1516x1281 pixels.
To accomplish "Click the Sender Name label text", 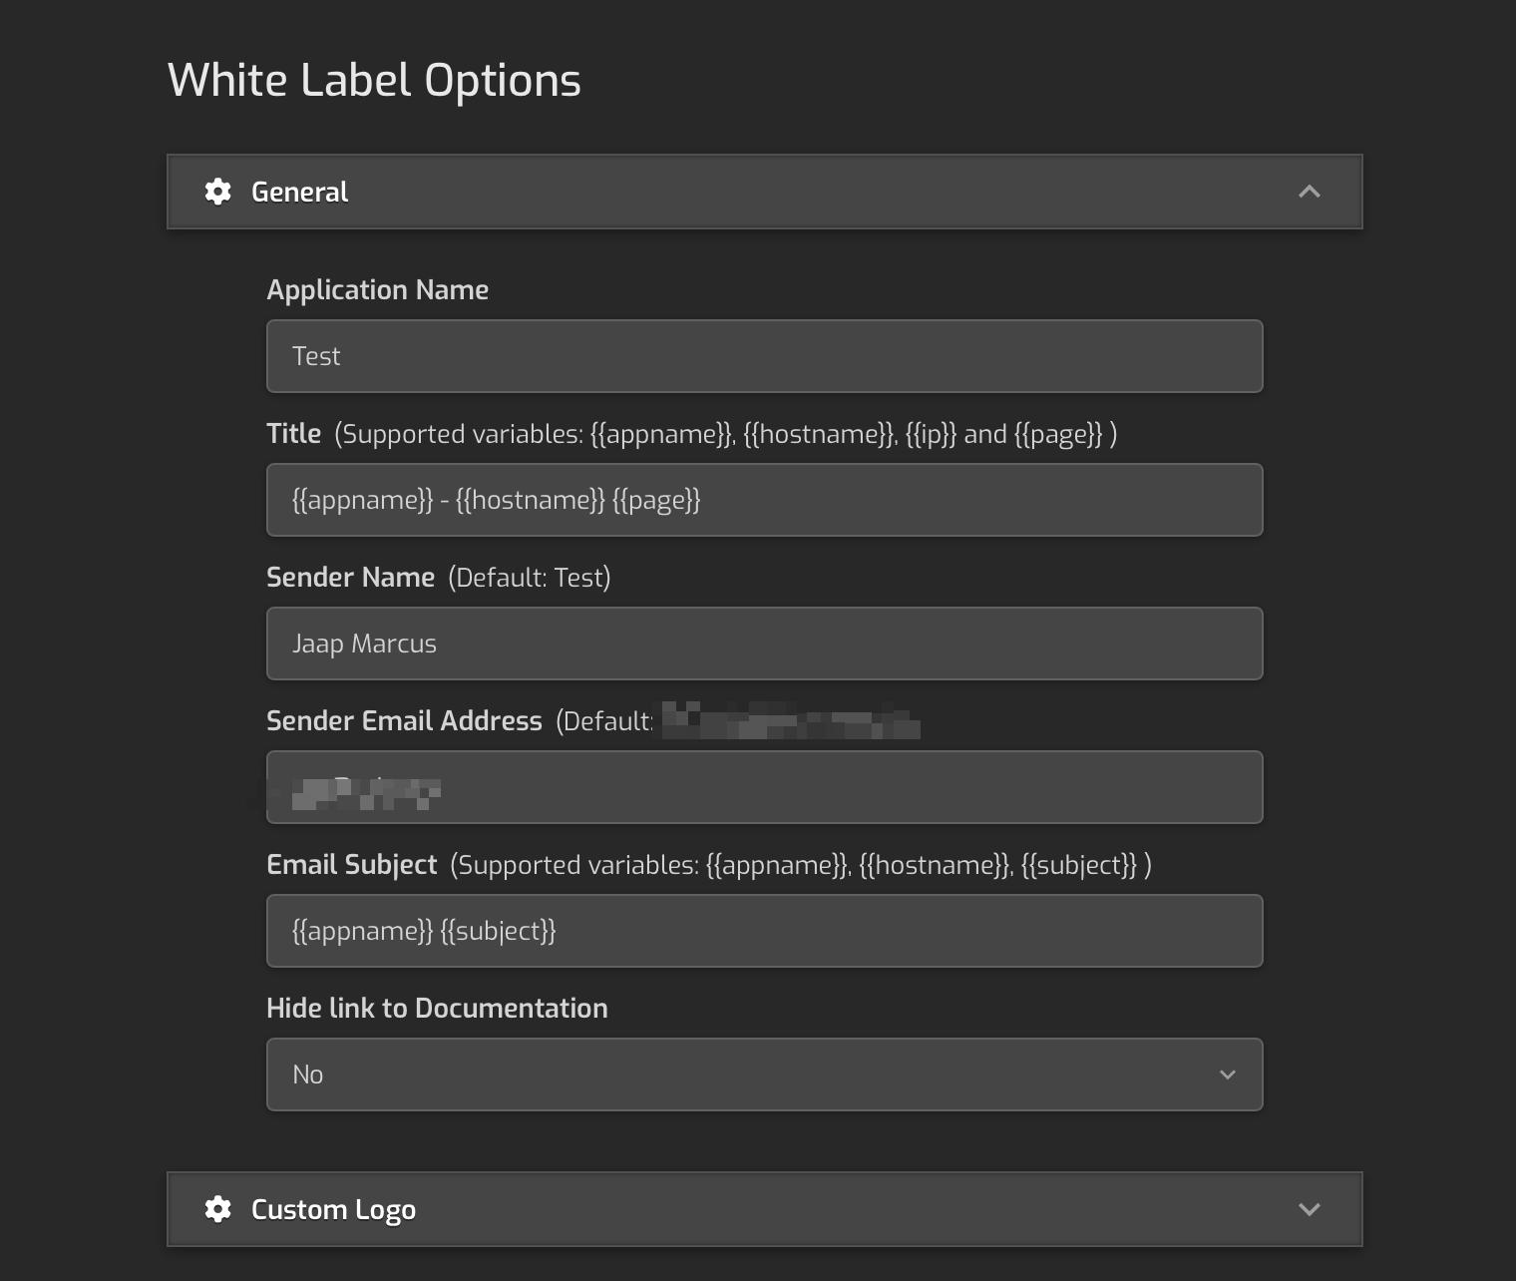I will (x=350, y=577).
